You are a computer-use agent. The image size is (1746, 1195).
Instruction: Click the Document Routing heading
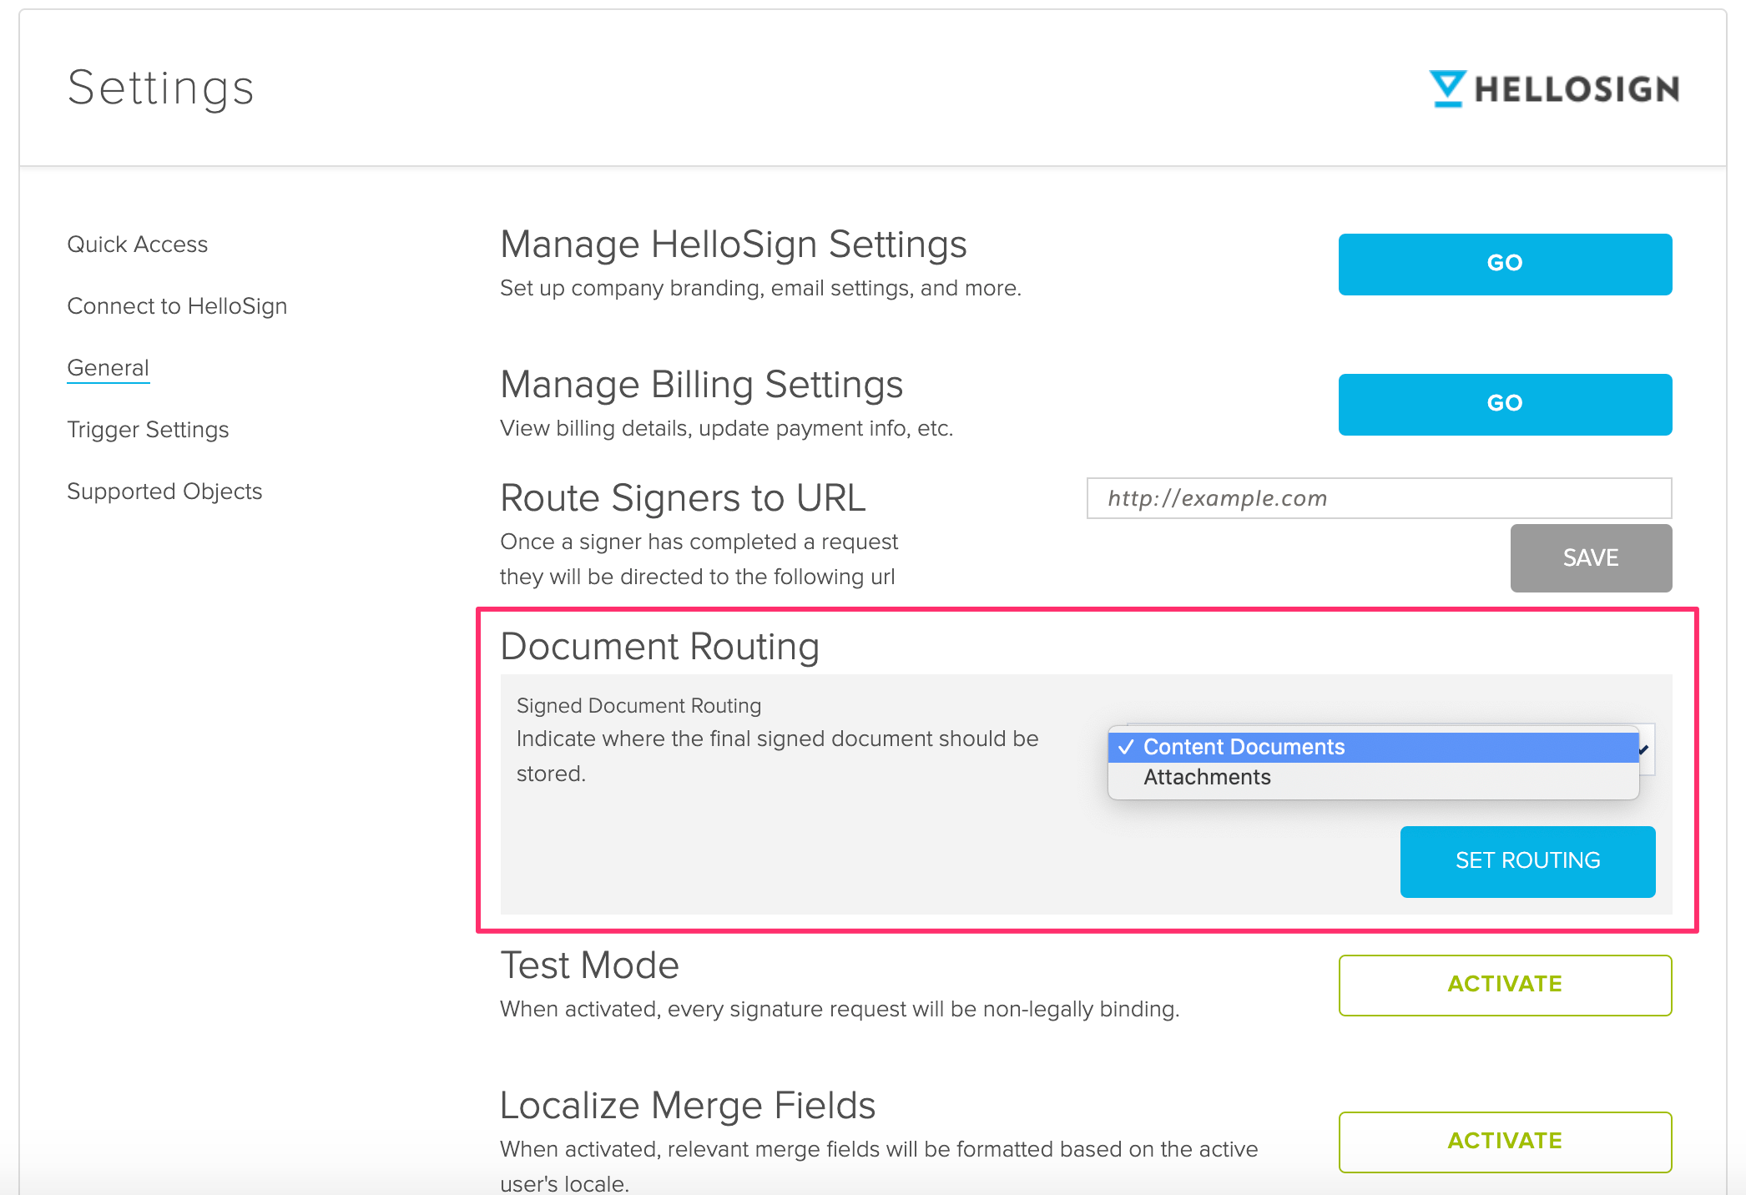pos(659,647)
